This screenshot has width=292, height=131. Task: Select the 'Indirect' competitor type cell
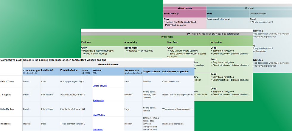point(32,124)
